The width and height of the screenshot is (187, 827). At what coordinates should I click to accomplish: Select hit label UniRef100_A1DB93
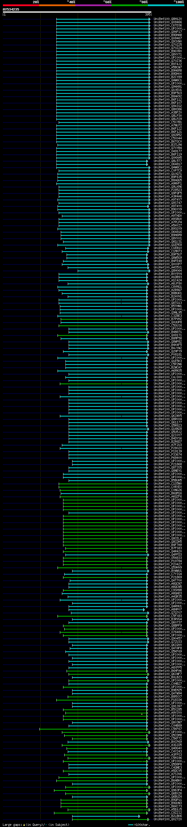coord(167,277)
